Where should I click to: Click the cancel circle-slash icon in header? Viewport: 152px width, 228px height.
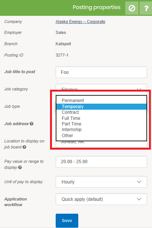point(132,8)
